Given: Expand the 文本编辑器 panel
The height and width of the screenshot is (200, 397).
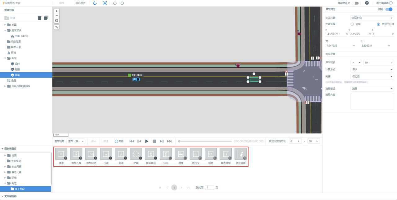Looking at the screenshot, I should click(2, 196).
